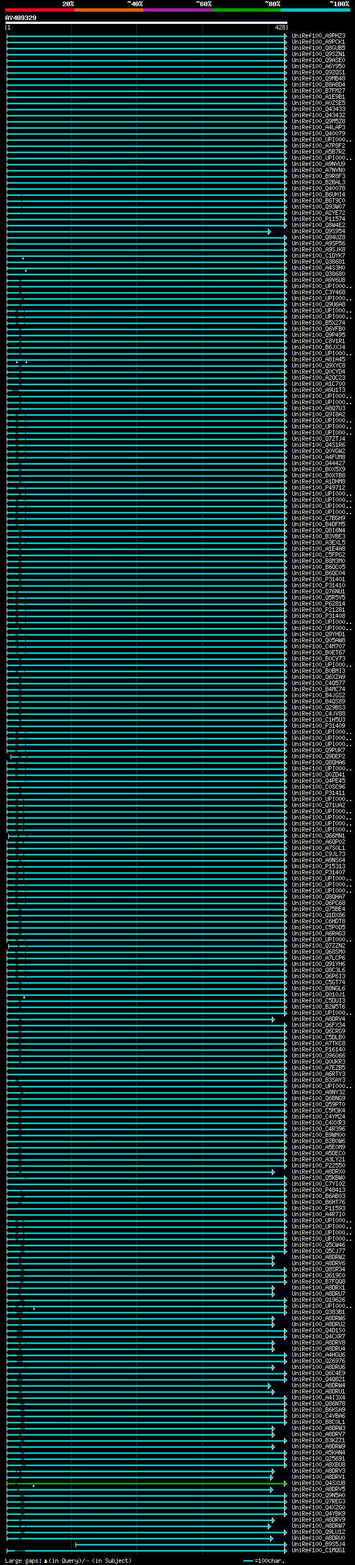Click the Large gaps legend text
The image size is (355, 1565).
click(68, 1560)
